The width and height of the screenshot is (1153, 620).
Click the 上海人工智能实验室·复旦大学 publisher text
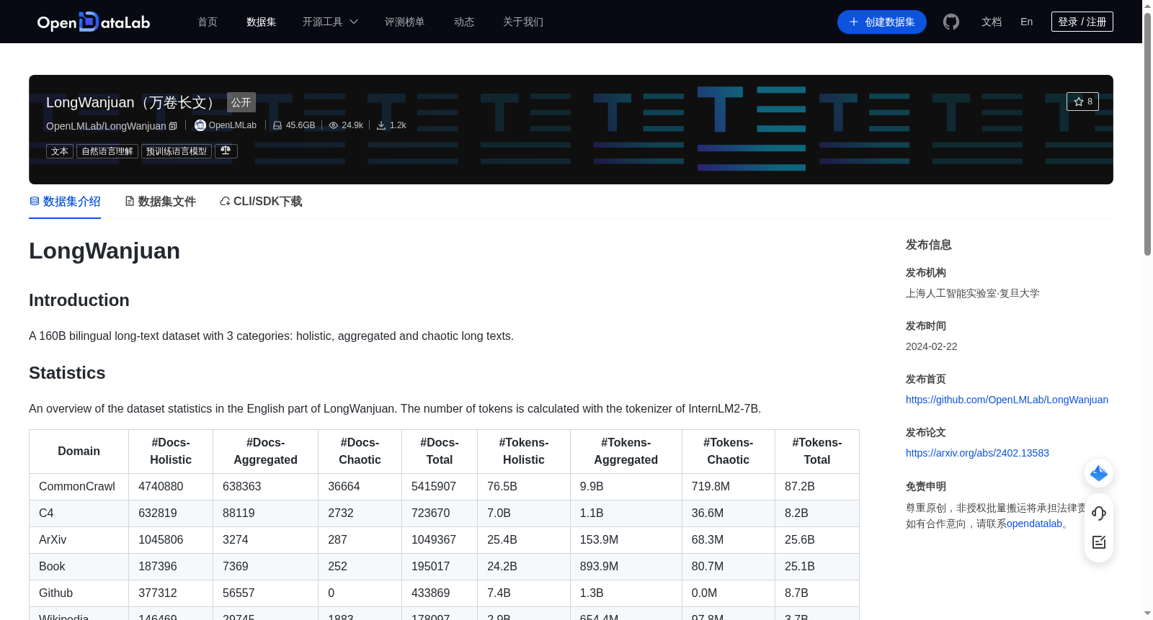point(973,293)
